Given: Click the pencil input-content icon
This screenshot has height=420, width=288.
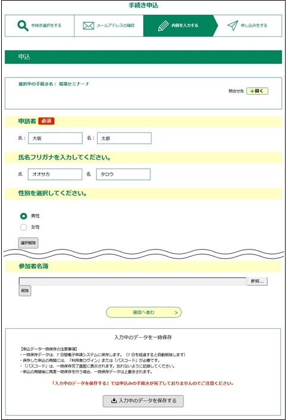Looking at the screenshot, I should (x=163, y=26).
